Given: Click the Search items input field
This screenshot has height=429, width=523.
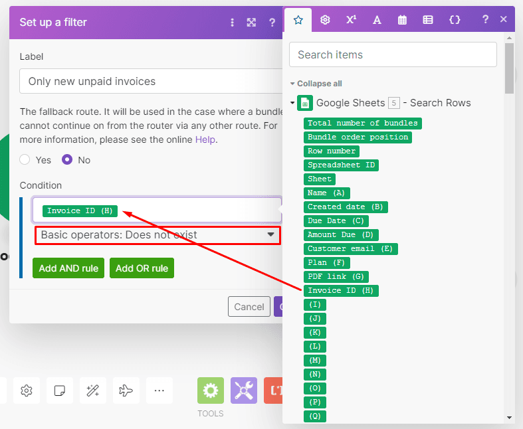Looking at the screenshot, I should [393, 54].
